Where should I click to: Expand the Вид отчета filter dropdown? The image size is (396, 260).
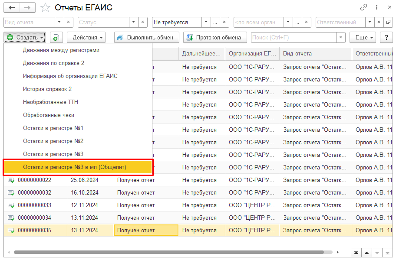pos(59,22)
